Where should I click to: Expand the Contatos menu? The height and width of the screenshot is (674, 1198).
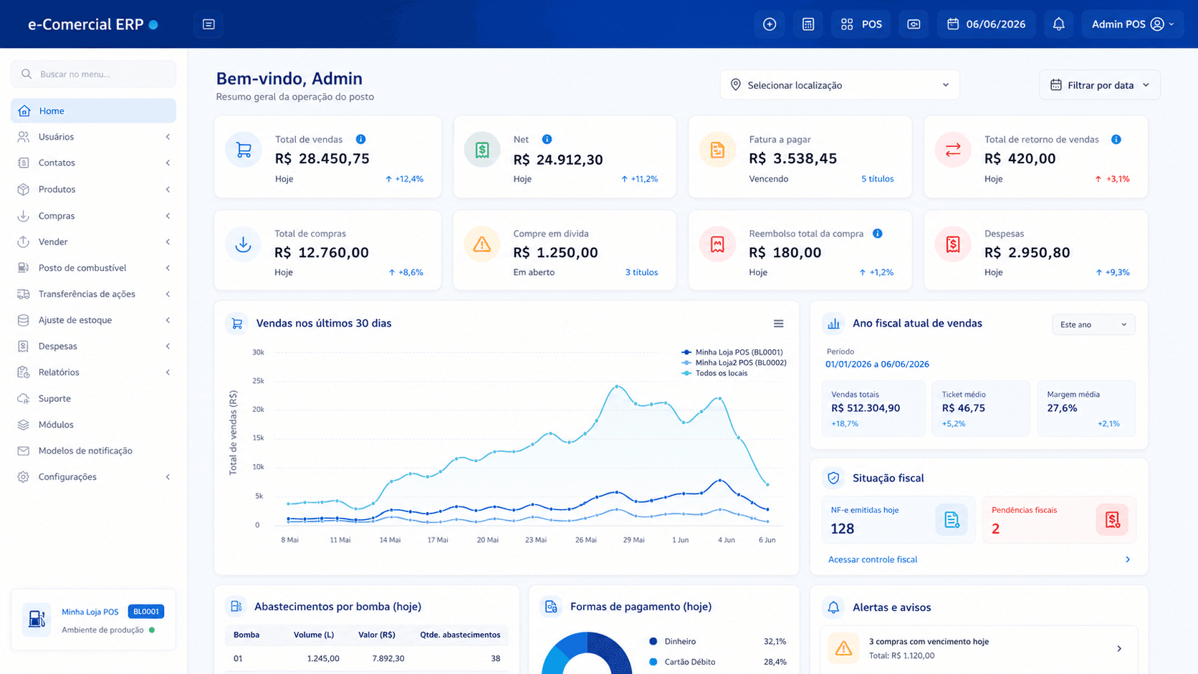click(93, 163)
